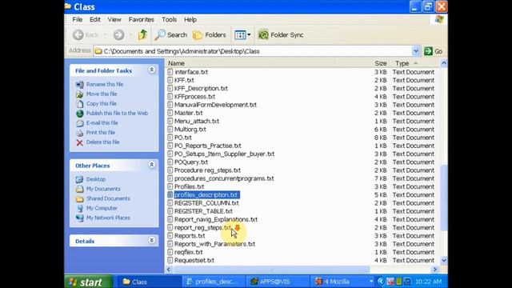Select the interface.txt file icon
This screenshot has width=512, height=288.
170,72
